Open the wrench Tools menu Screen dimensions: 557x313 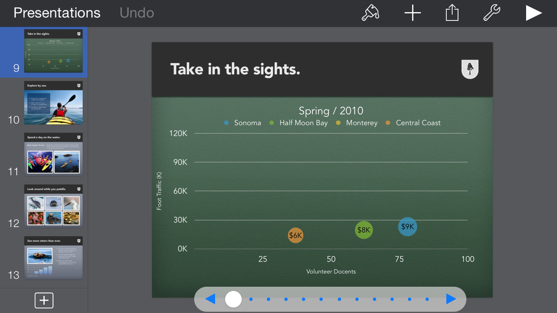(491, 13)
